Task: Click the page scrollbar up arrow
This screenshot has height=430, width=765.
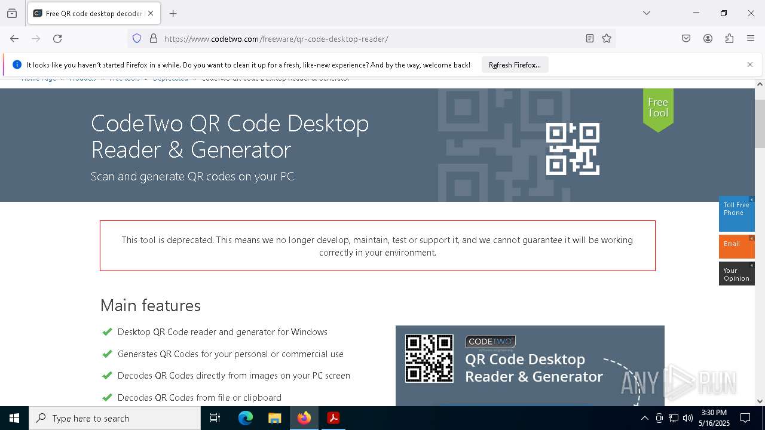Action: [760, 84]
